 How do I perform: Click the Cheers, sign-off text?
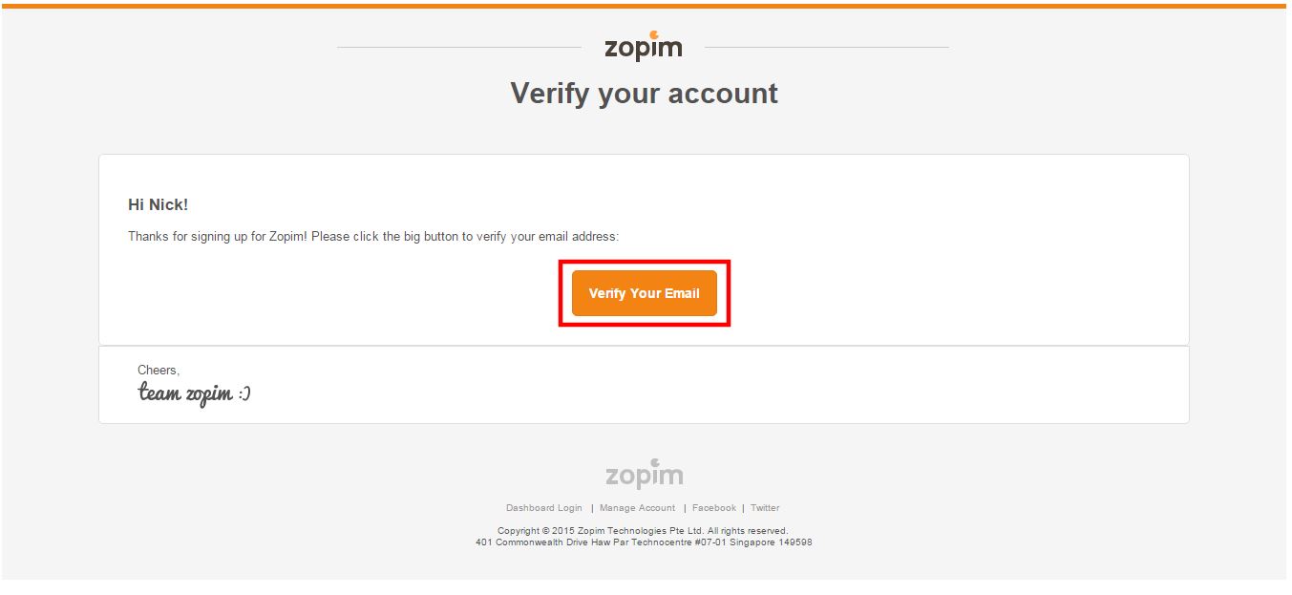click(x=159, y=371)
